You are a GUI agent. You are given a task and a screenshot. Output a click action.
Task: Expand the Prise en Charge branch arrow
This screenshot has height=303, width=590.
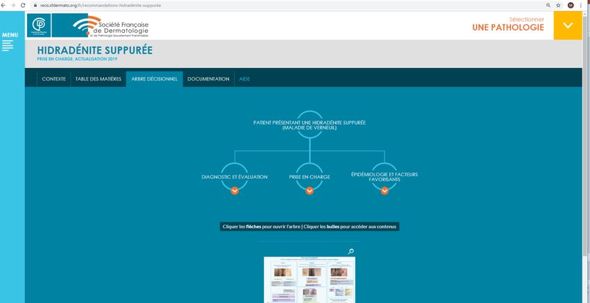click(x=310, y=191)
